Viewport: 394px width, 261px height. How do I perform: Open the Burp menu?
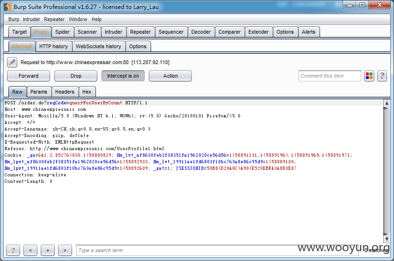point(14,19)
